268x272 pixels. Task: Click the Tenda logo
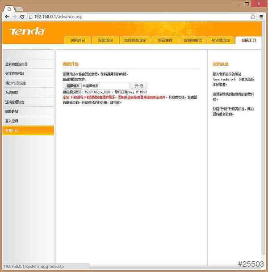(27, 31)
